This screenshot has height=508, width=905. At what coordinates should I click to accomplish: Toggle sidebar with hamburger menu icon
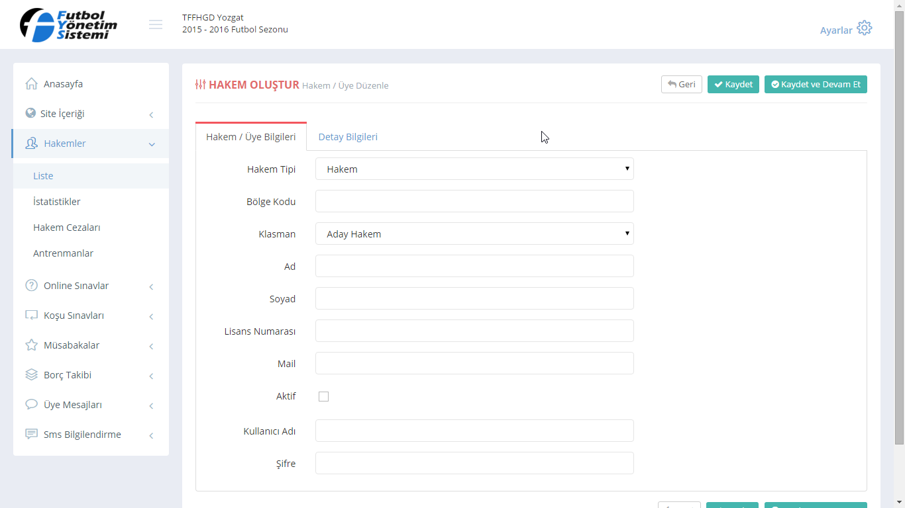click(x=156, y=24)
